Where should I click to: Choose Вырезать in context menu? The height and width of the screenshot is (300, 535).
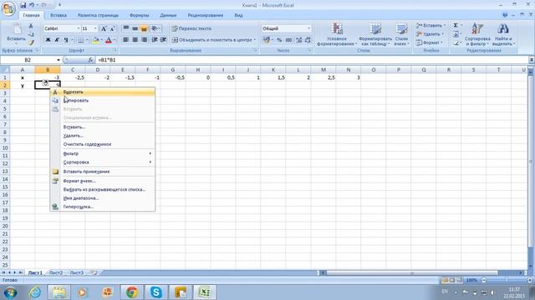tap(102, 92)
